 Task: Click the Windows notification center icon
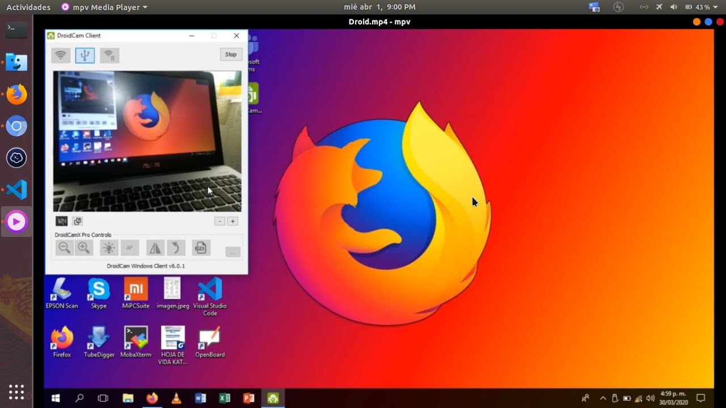click(700, 398)
